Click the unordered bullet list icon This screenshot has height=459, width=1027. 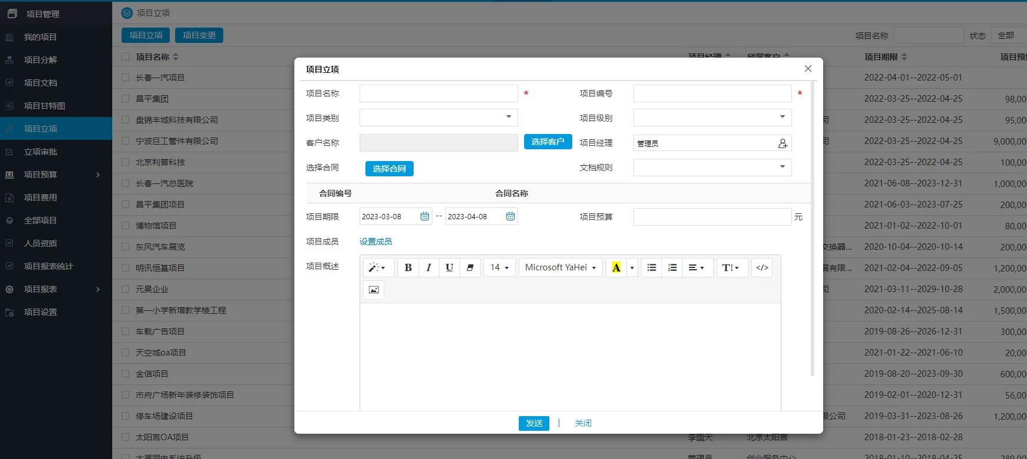coord(651,267)
